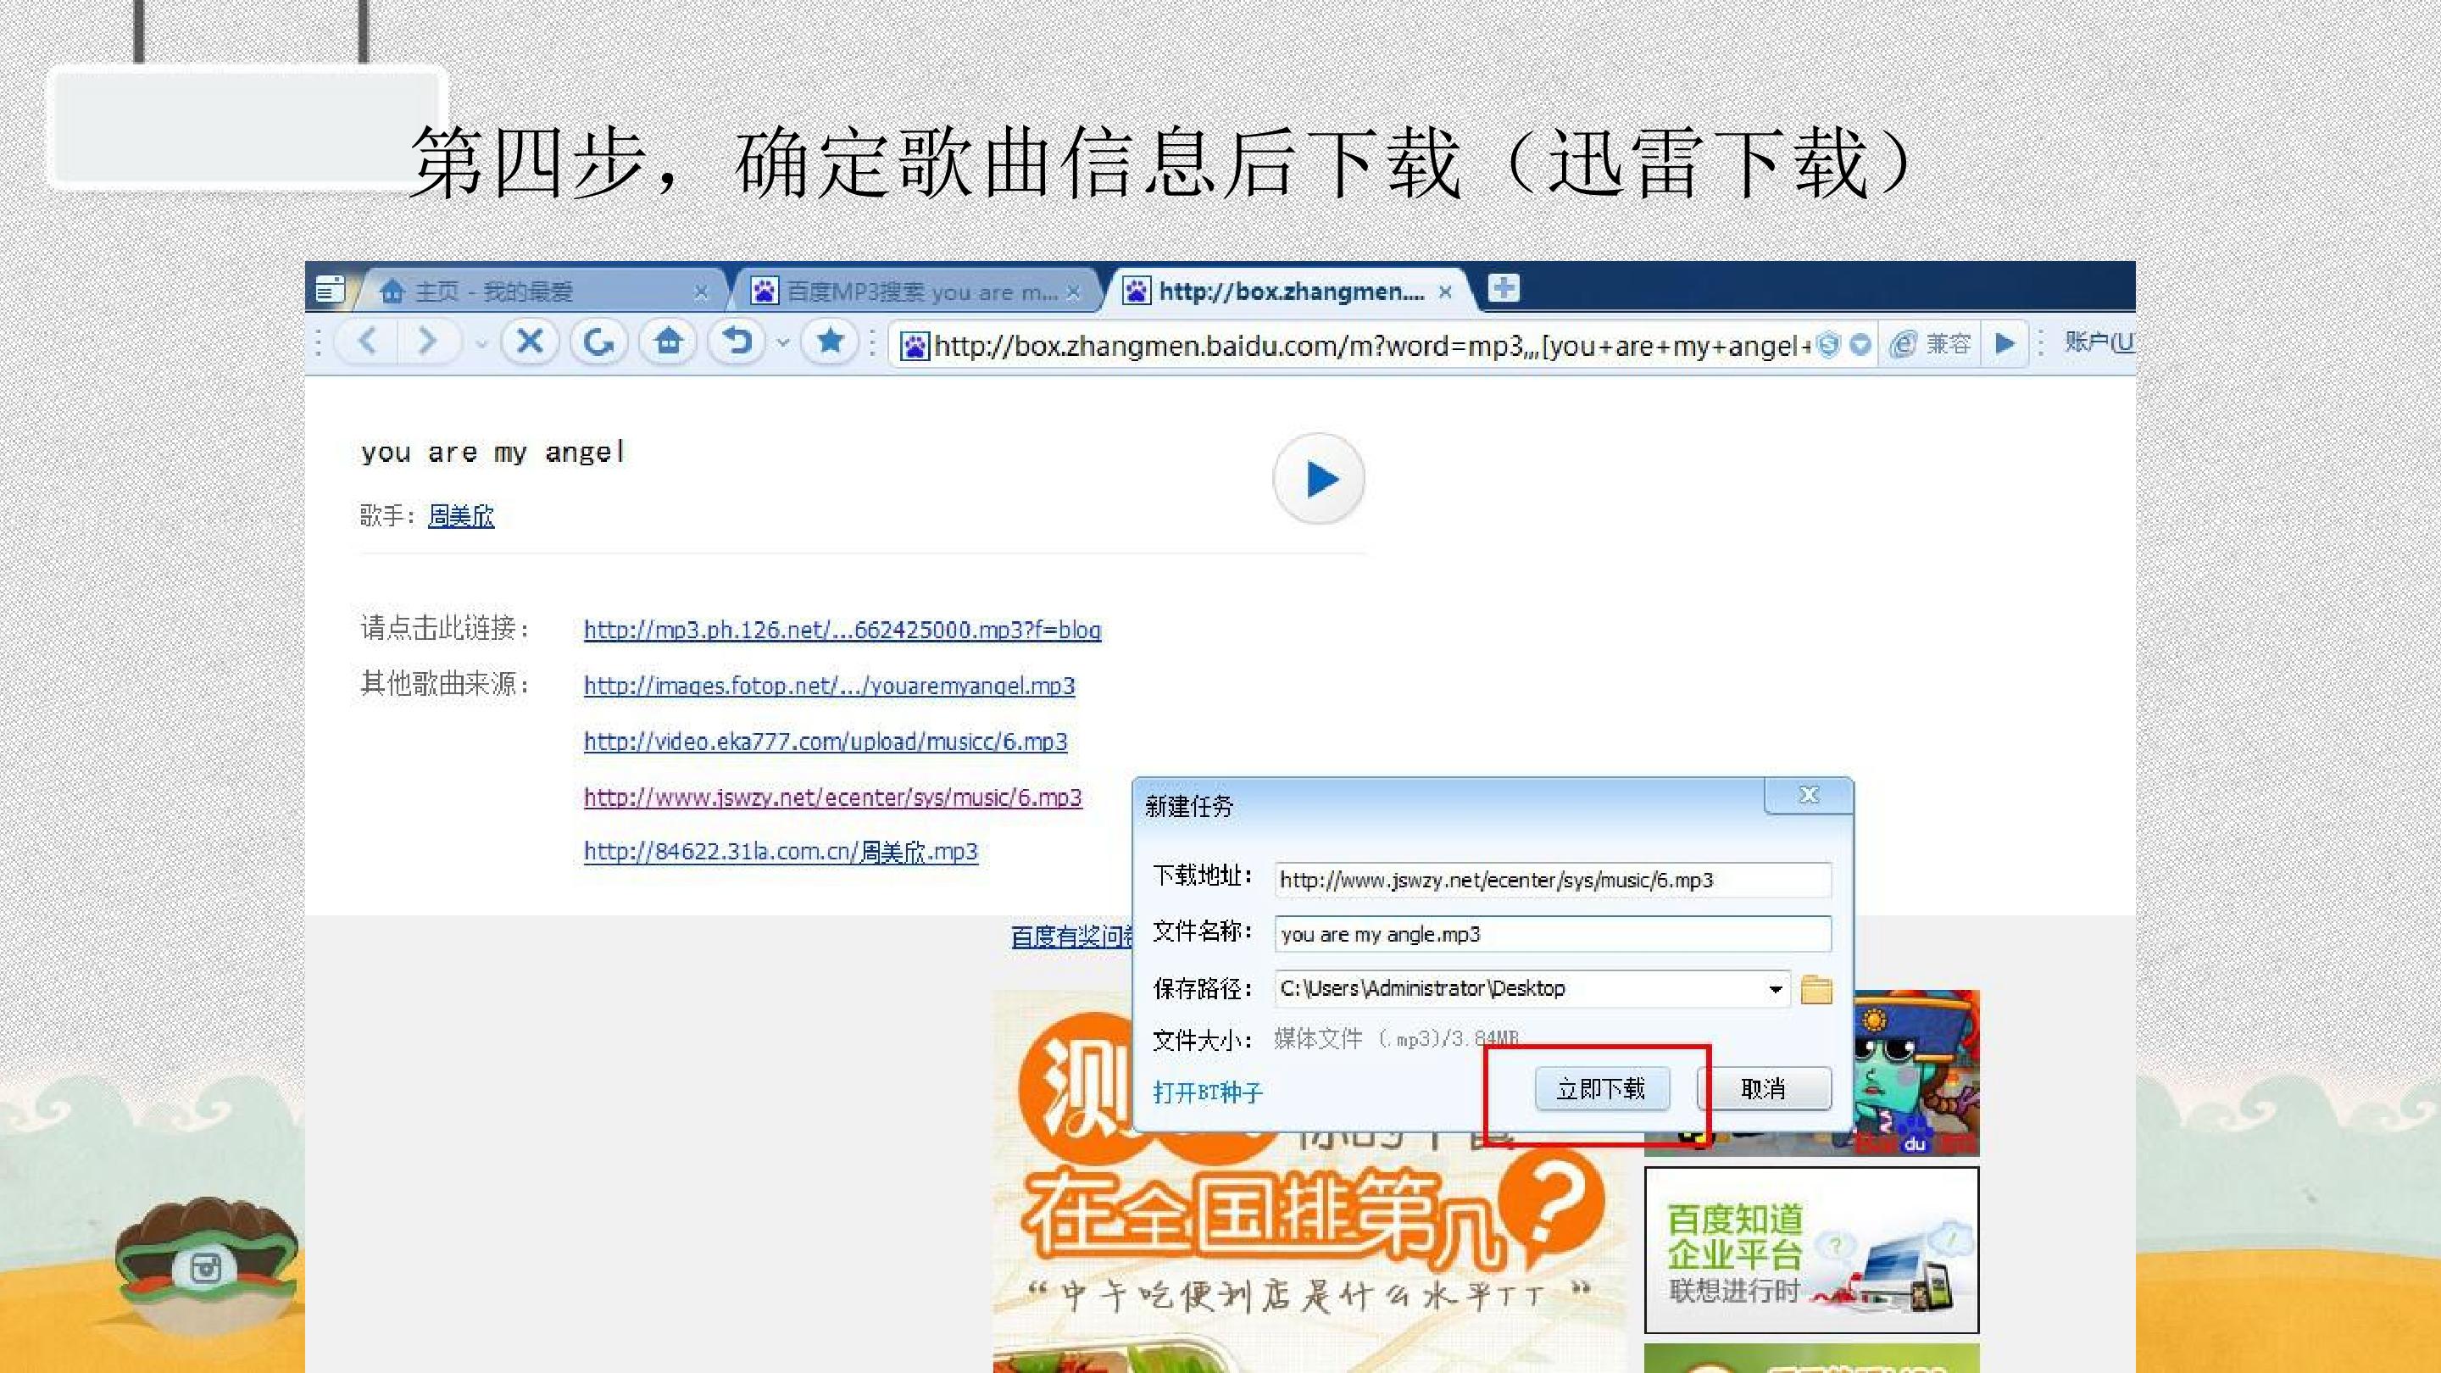
Task: Click the undo closed tab icon
Action: (737, 340)
